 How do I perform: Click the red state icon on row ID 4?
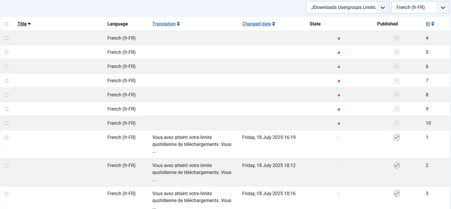tap(339, 38)
